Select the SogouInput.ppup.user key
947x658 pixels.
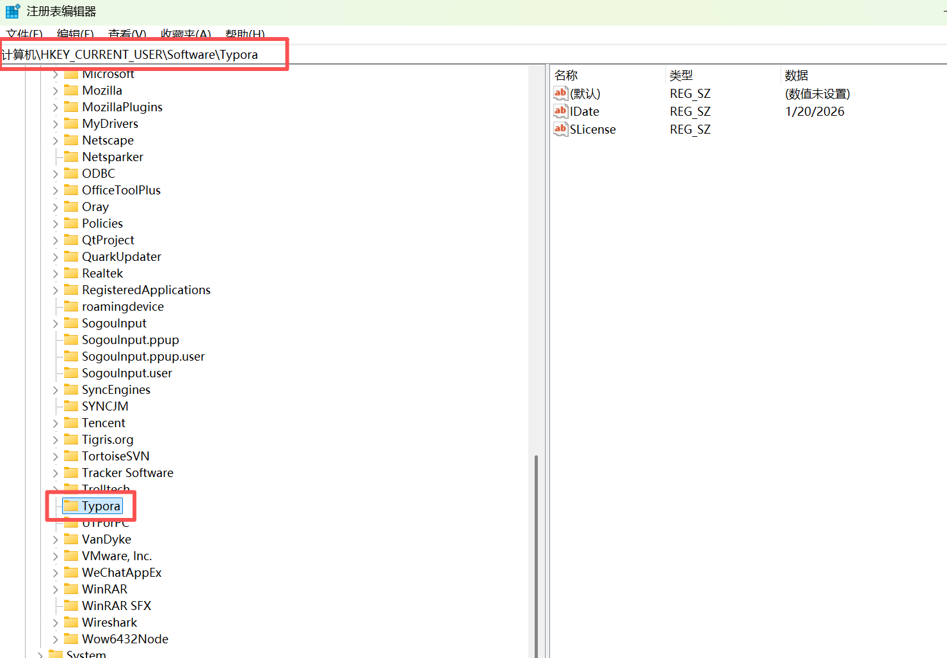(x=143, y=356)
